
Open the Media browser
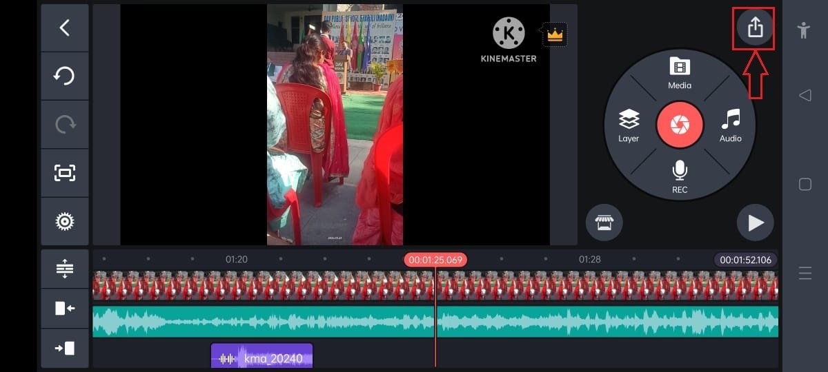(x=680, y=74)
